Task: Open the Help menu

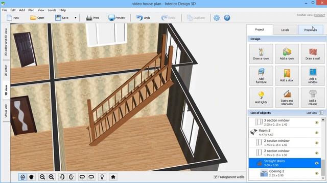Action: click(x=62, y=10)
